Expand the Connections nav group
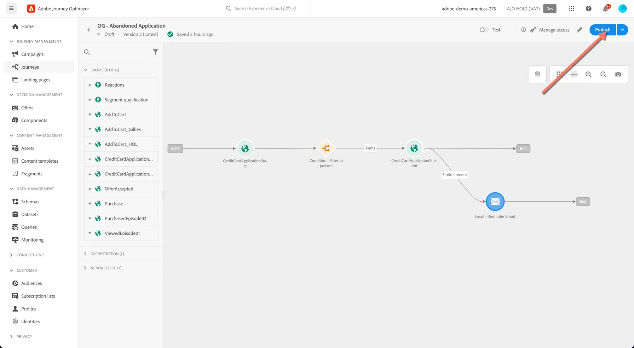The image size is (634, 348). point(11,255)
